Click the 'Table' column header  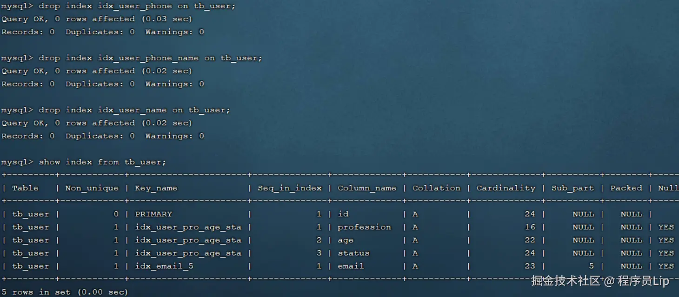pyautogui.click(x=25, y=188)
